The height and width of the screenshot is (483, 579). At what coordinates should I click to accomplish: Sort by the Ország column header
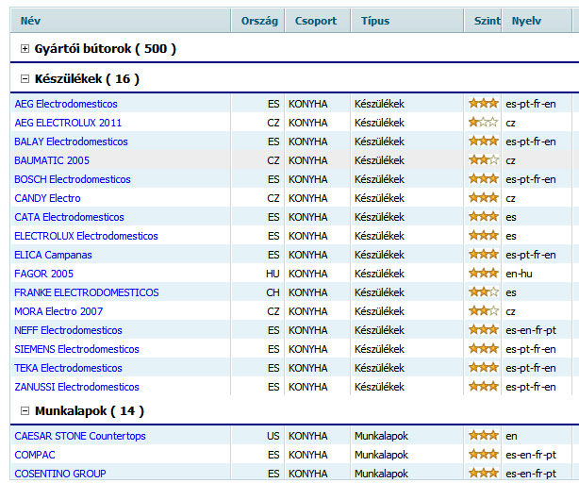pos(259,21)
